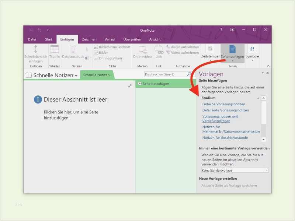This screenshot has height=221, width=295.
Task: Switch to the Zeichnen ribbon tab
Action: (89, 39)
